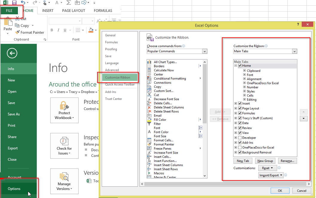The height and width of the screenshot is (198, 316).
Task: Enable the Developer tab checkbox
Action: tap(240, 137)
